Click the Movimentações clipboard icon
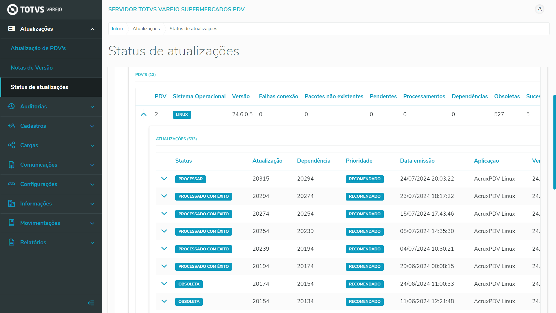This screenshot has height=313, width=556. pyautogui.click(x=11, y=223)
